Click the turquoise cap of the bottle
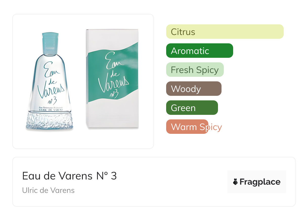Viewport: 308px width, 219px height. tap(50, 43)
